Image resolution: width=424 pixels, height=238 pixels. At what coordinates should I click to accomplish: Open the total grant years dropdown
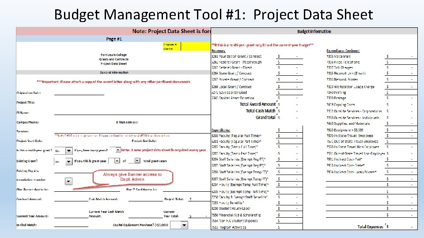coord(137,161)
